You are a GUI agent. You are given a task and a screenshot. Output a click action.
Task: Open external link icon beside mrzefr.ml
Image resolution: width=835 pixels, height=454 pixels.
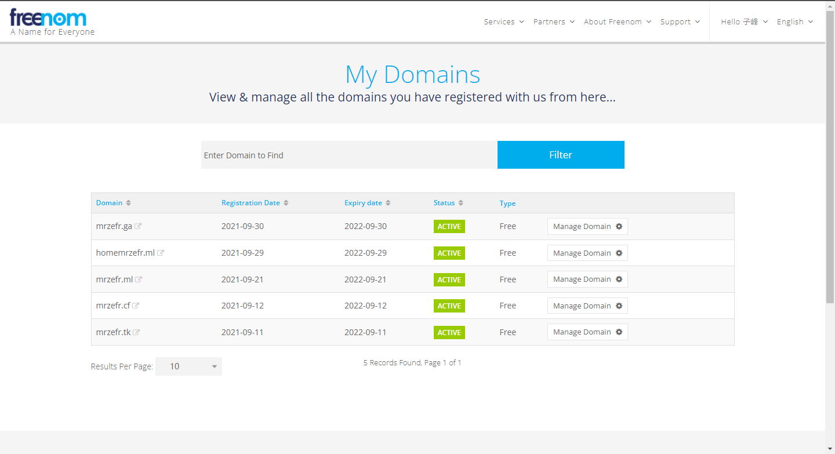139,279
